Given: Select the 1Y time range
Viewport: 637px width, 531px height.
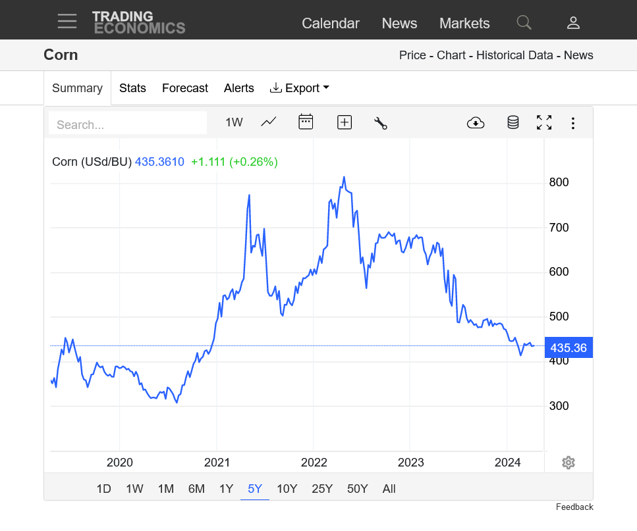Looking at the screenshot, I should tap(226, 488).
